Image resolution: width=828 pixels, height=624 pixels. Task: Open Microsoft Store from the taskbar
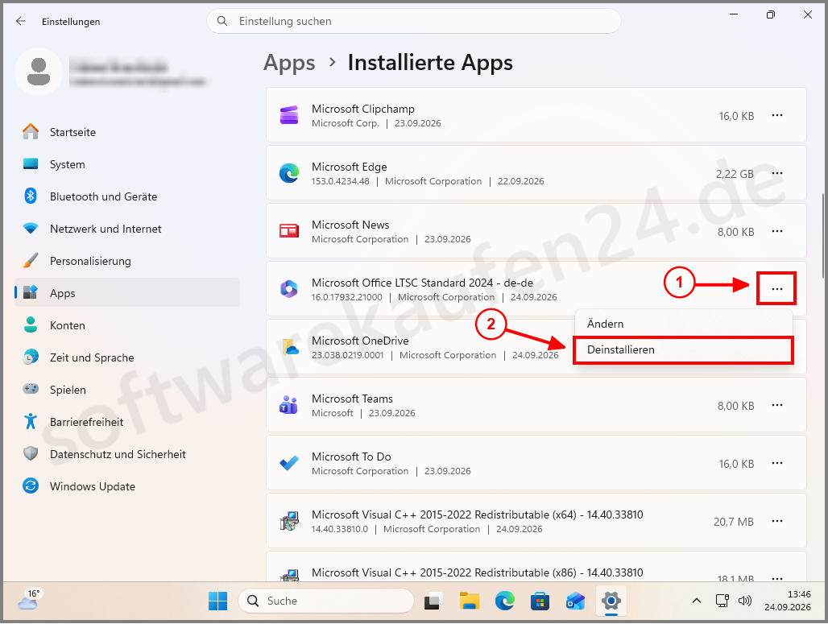(x=540, y=601)
